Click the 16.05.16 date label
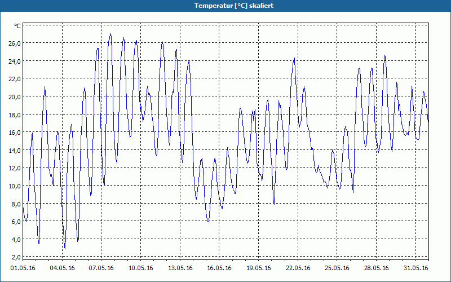The width and height of the screenshot is (451, 282). [x=219, y=268]
